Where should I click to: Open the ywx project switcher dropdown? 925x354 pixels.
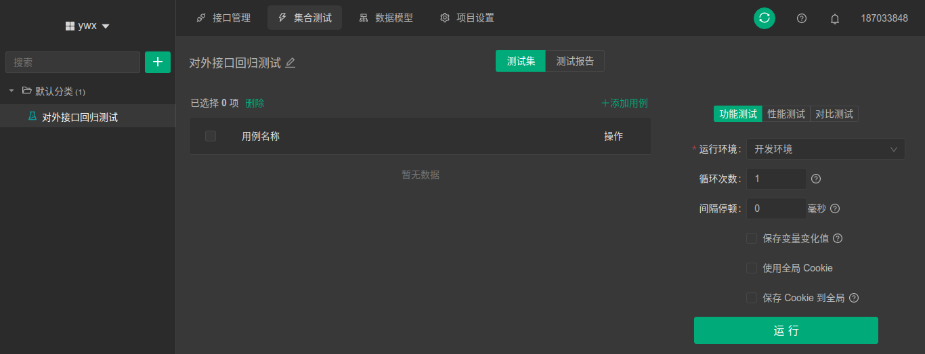[x=88, y=26]
